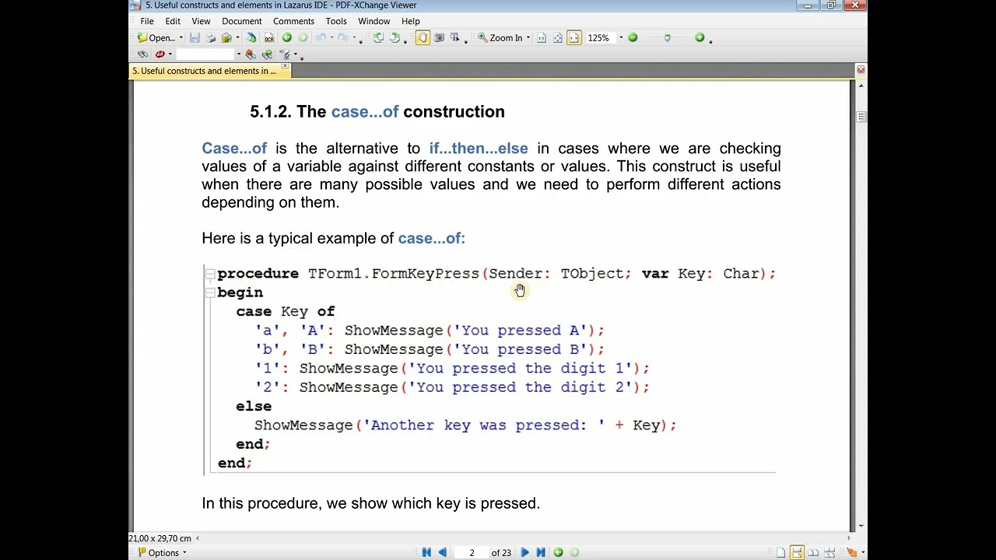This screenshot has height=560, width=996.
Task: Click the find next binoculars icon
Action: (x=267, y=54)
